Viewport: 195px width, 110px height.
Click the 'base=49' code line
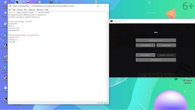tap(12, 24)
